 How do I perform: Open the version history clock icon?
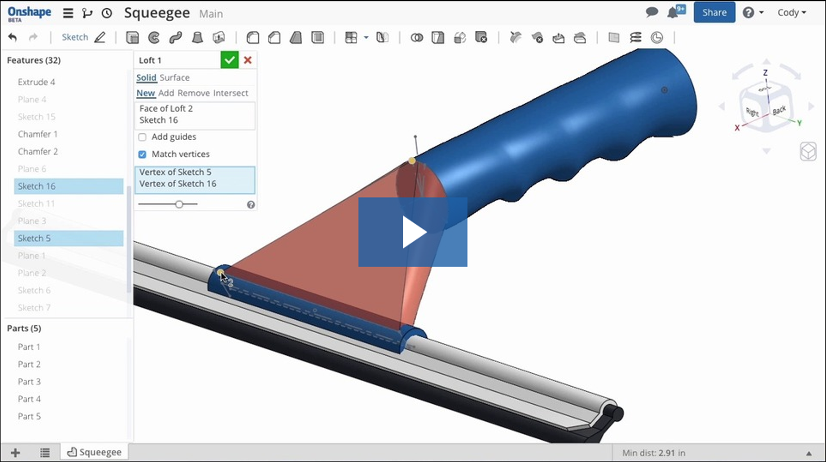tap(107, 13)
